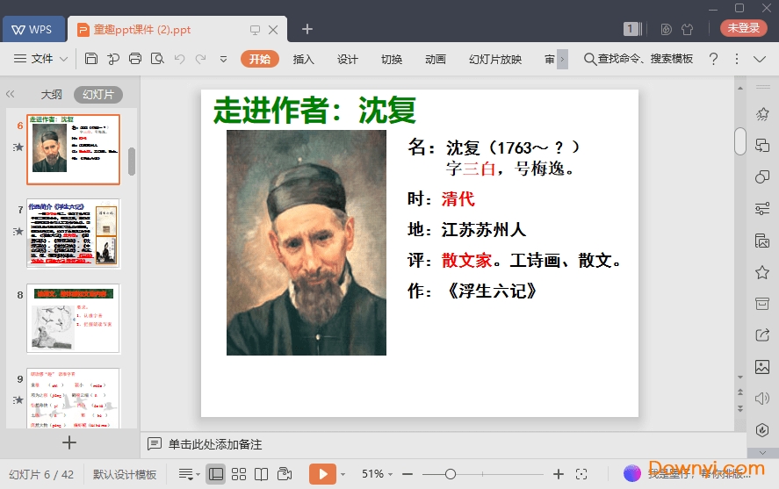The width and height of the screenshot is (779, 489).
Task: Select Normal view button in status bar
Action: 216,474
